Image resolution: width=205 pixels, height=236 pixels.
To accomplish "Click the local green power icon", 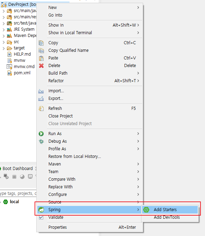I will coord(6,202).
